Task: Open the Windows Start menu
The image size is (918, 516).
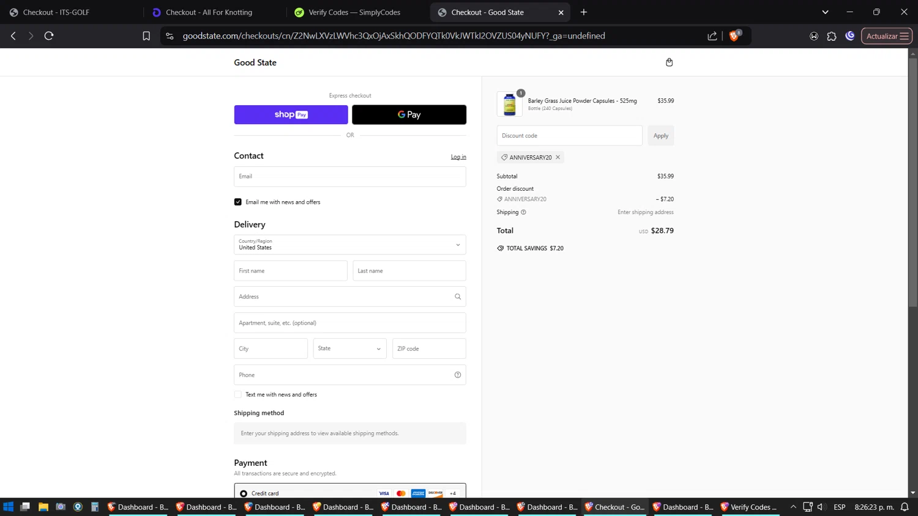Action: [x=9, y=507]
